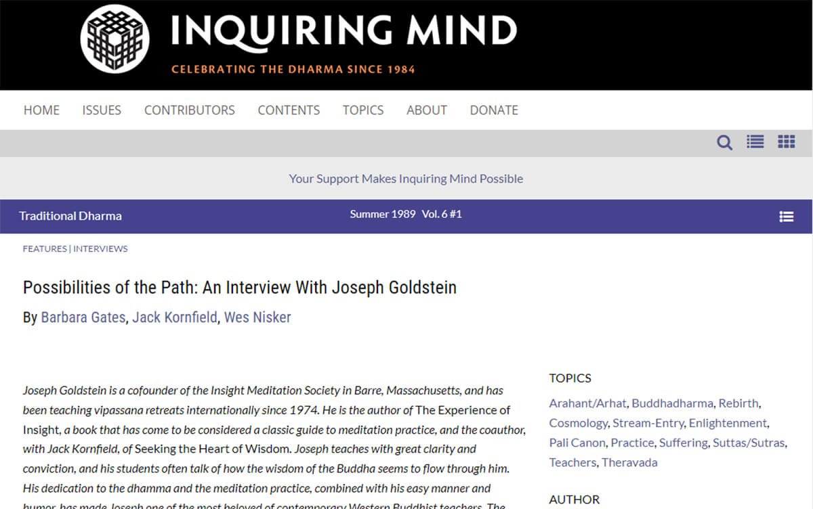Go to the ISSUES menu
Image resolution: width=813 pixels, height=509 pixels.
tap(102, 110)
